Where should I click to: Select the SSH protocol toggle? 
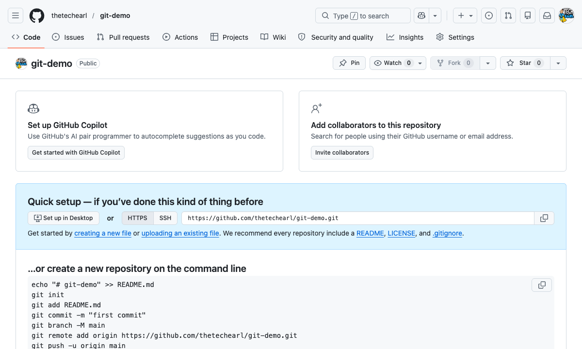click(165, 218)
